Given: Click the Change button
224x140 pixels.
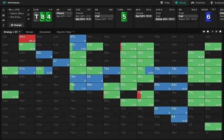Looking at the screenshot, I should 16,25.
